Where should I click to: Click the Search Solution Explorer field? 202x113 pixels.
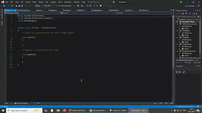(x=186, y=17)
